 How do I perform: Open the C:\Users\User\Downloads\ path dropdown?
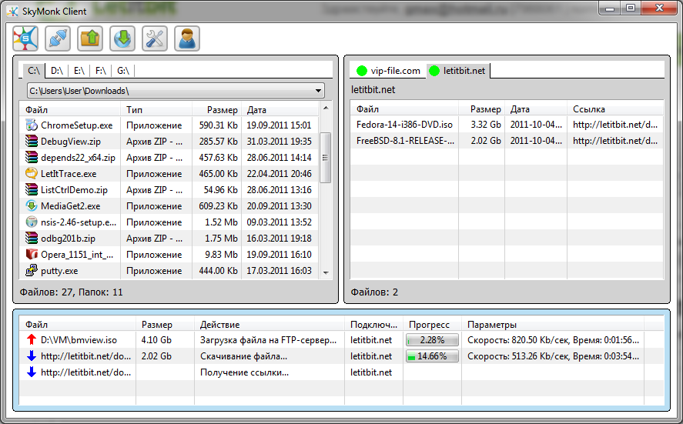tap(319, 91)
